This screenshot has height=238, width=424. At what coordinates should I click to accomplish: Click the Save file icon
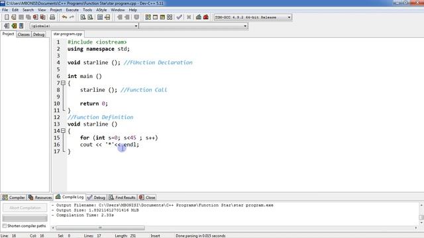pos(21,17)
